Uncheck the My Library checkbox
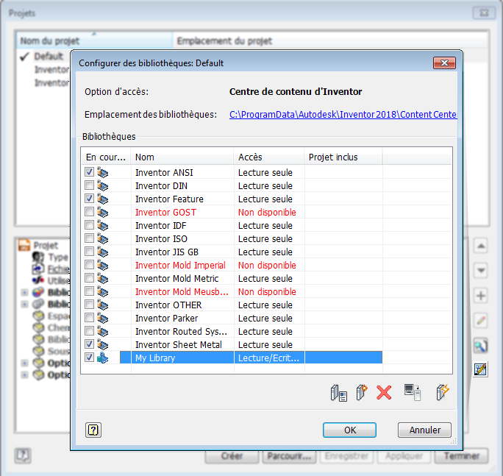The image size is (503, 476). (89, 357)
